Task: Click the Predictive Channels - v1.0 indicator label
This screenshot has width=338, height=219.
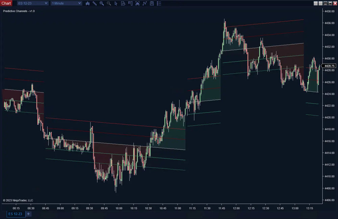Action: point(19,11)
